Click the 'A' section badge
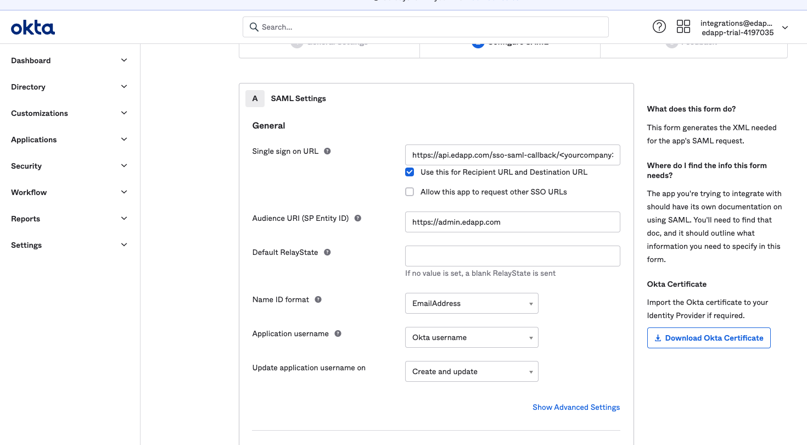 255,98
